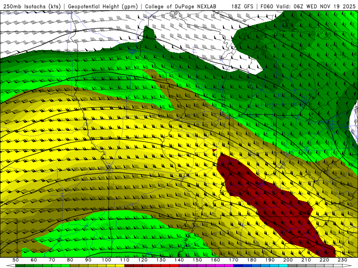Click the legend value 190
This screenshot has width=358, height=268.
click(270, 260)
